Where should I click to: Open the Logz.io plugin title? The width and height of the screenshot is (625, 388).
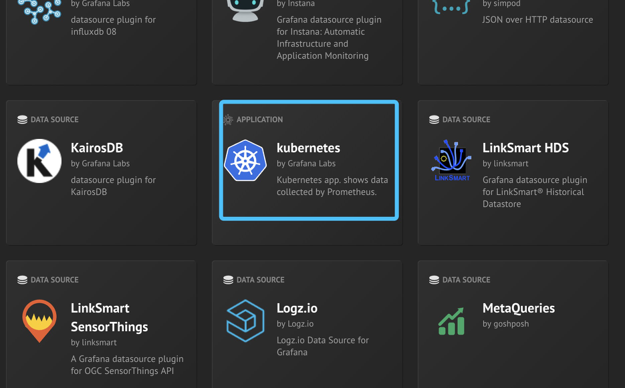click(x=297, y=309)
